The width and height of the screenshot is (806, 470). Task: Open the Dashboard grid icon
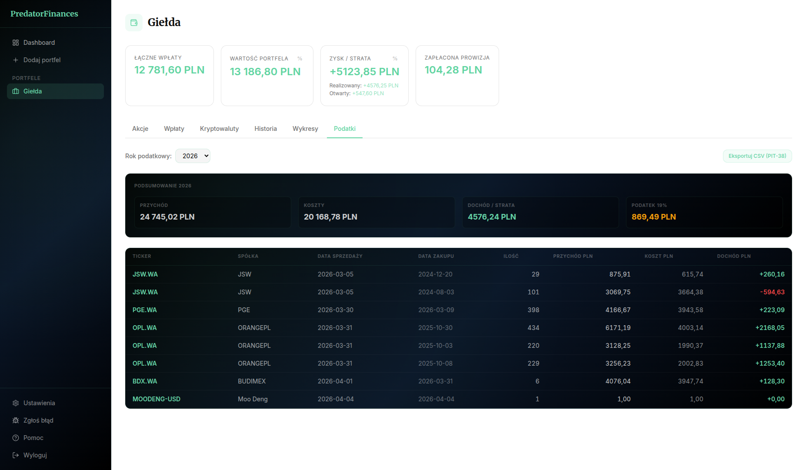(16, 43)
